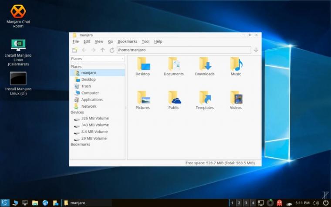Open the Music folder
The image size is (331, 207).
[x=236, y=67]
